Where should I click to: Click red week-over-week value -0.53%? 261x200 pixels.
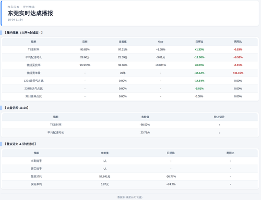point(238,49)
